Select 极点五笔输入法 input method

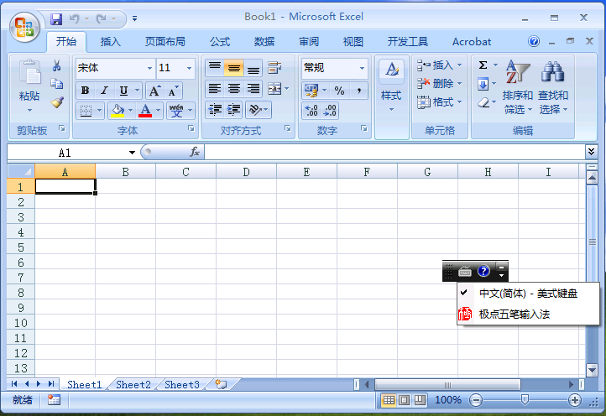[528, 314]
